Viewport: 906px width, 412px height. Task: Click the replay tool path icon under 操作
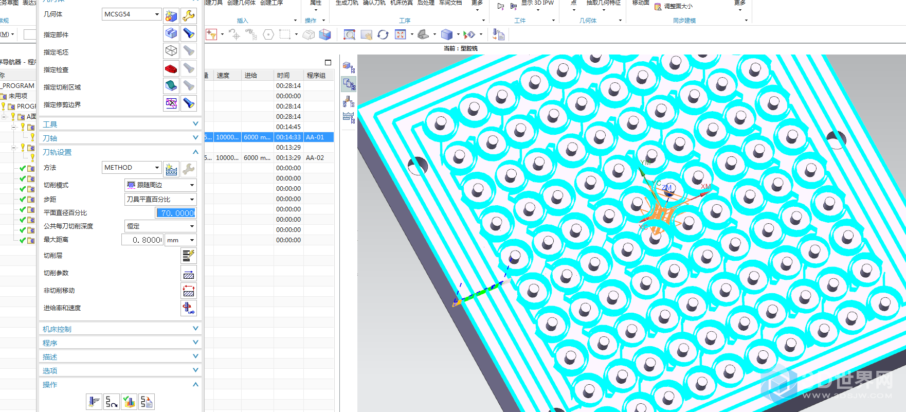pos(112,401)
